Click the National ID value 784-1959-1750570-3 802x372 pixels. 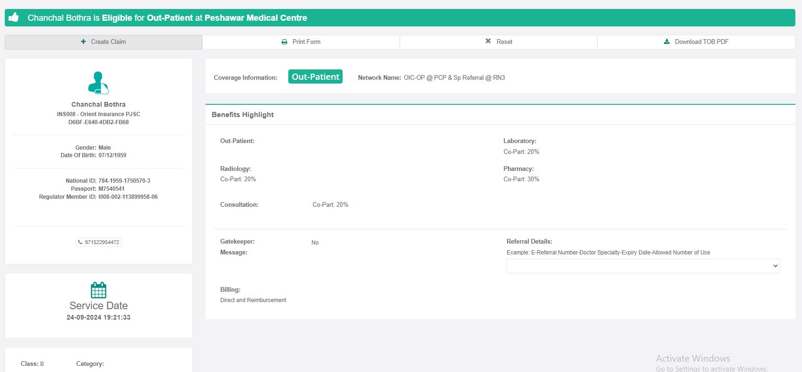(x=124, y=181)
